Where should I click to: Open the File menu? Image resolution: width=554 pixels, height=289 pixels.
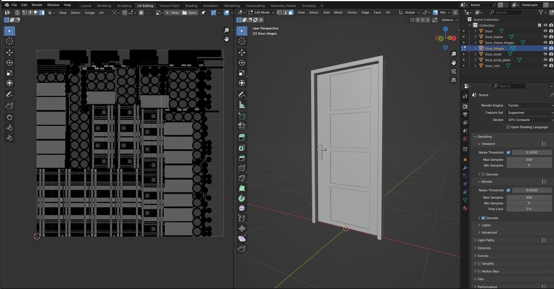(14, 5)
